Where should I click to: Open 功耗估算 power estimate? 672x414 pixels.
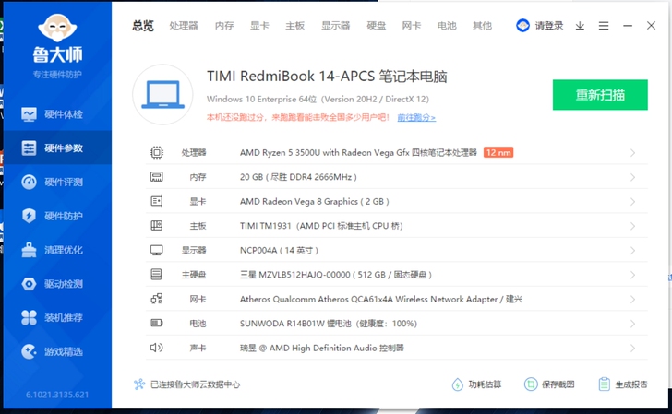[x=476, y=384]
